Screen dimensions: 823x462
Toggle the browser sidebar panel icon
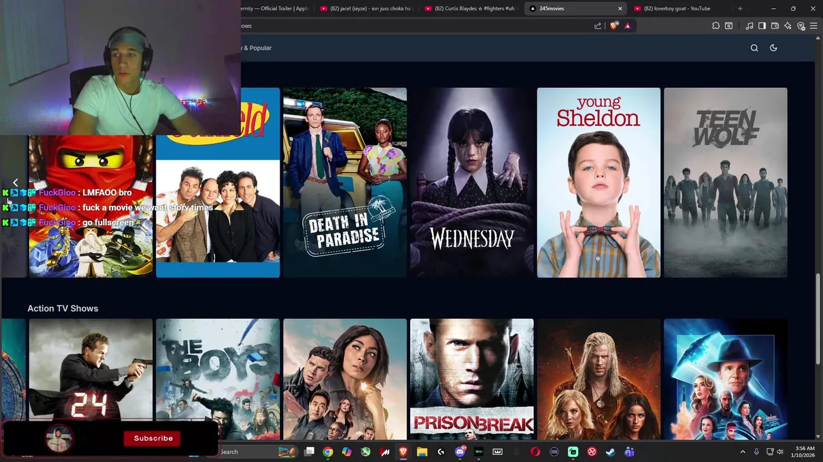click(x=762, y=26)
